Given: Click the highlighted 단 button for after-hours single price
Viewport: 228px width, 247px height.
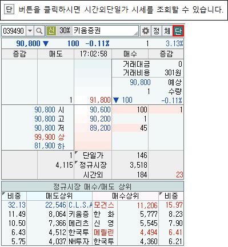Looking at the screenshot, I should (x=178, y=31).
